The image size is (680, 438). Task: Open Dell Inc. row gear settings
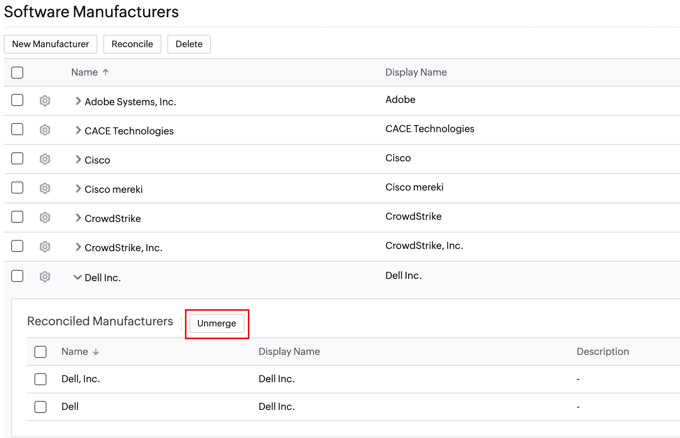pos(45,277)
